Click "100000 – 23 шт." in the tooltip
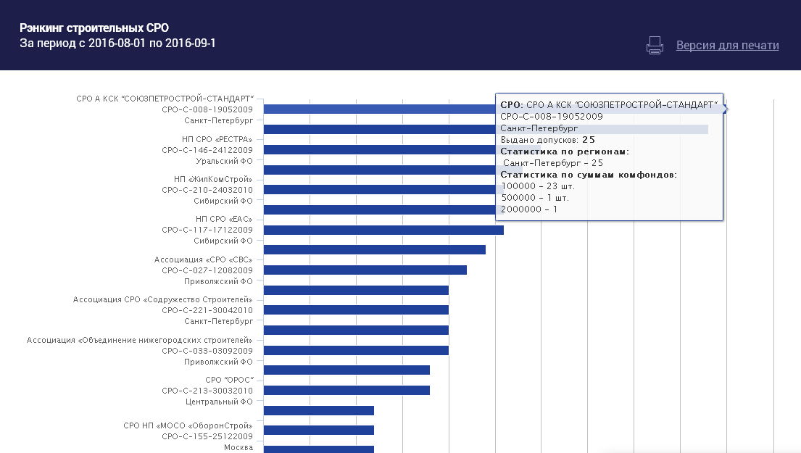 [x=538, y=186]
